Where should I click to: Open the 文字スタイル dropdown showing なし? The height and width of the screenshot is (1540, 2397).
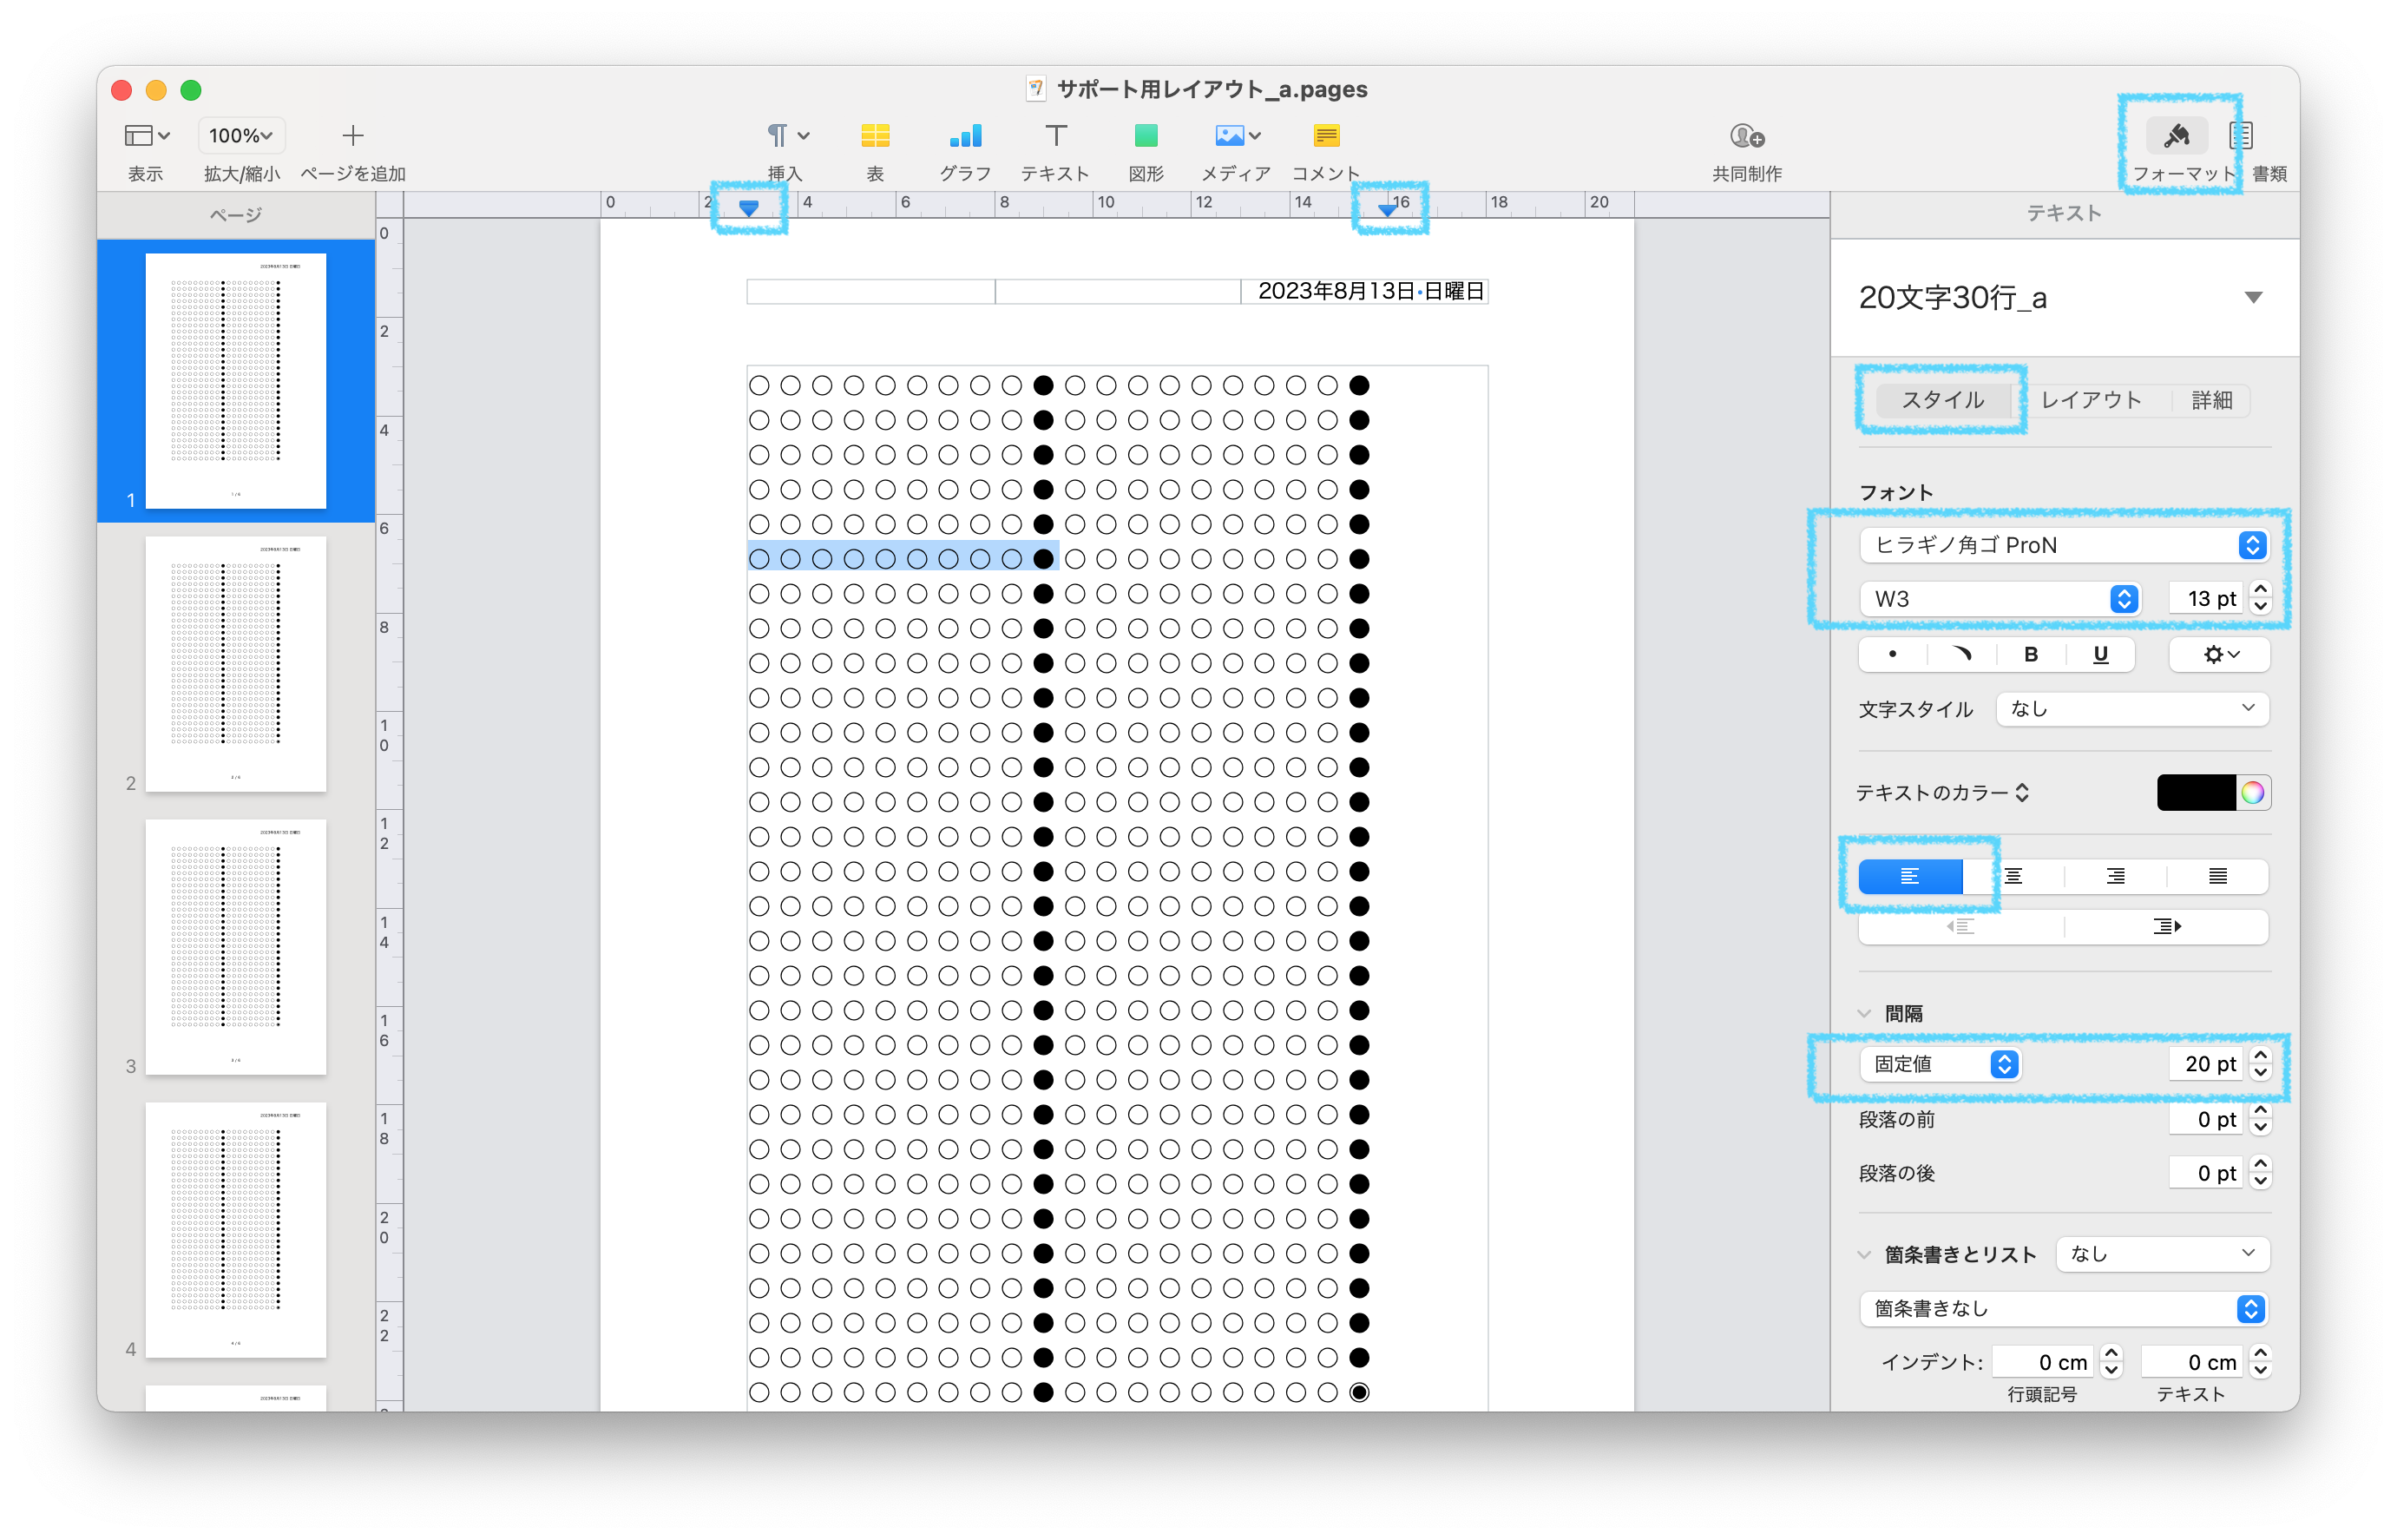pos(2131,709)
